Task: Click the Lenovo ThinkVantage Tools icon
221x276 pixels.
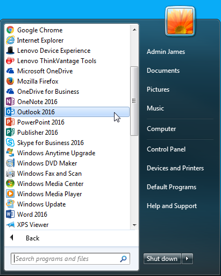Action: [x=10, y=60]
